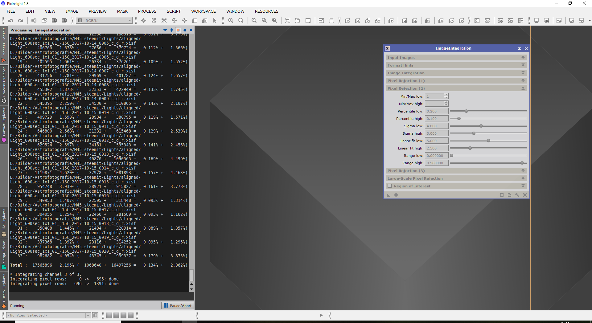Open the History Explorer side tab
Screen dimensions: 592x323
pyautogui.click(x=4, y=290)
